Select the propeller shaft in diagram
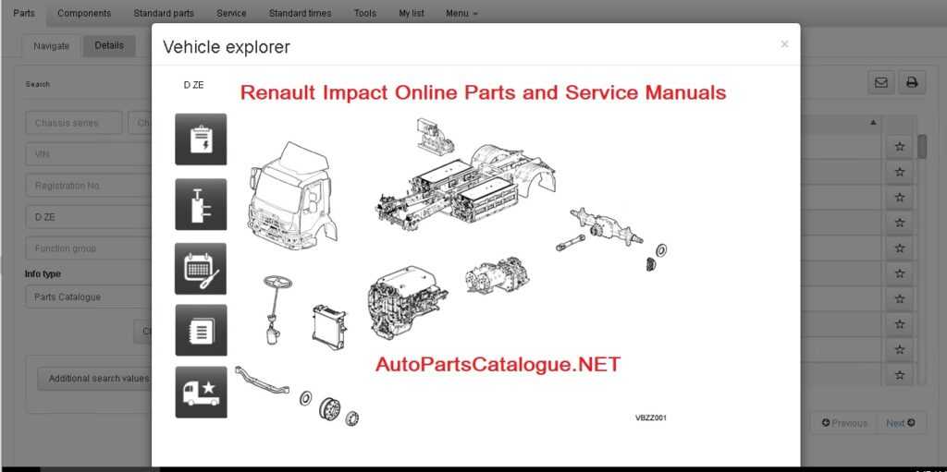Image resolution: width=947 pixels, height=472 pixels. [570, 243]
